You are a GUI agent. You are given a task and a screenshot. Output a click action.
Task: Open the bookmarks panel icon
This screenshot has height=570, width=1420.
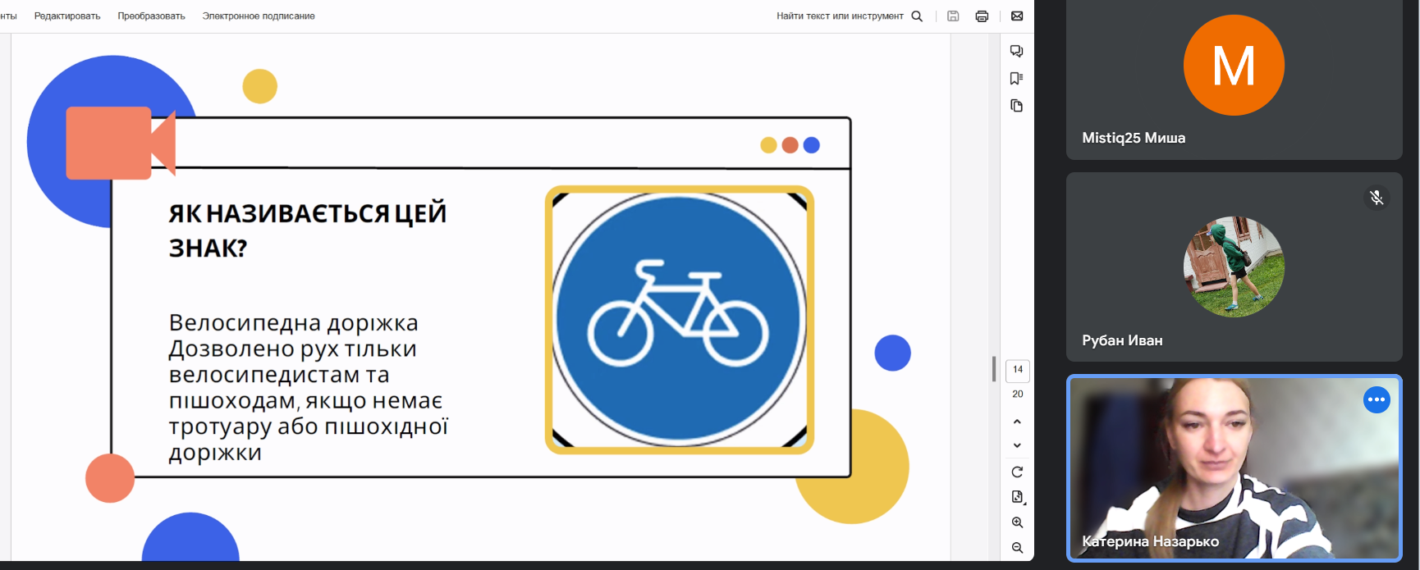point(1017,79)
